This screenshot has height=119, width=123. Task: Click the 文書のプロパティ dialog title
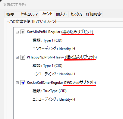15,5
